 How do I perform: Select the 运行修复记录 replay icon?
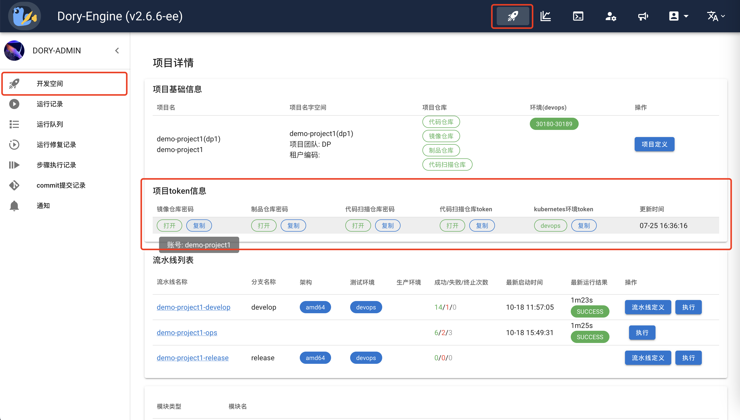click(14, 144)
